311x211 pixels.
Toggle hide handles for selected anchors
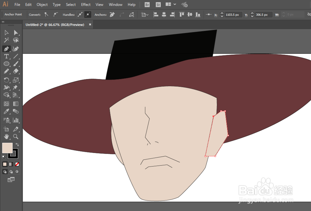tap(88, 15)
